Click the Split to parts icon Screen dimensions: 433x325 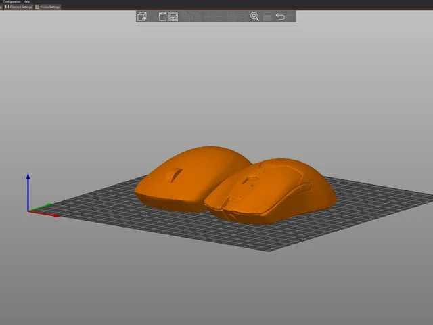point(242,16)
